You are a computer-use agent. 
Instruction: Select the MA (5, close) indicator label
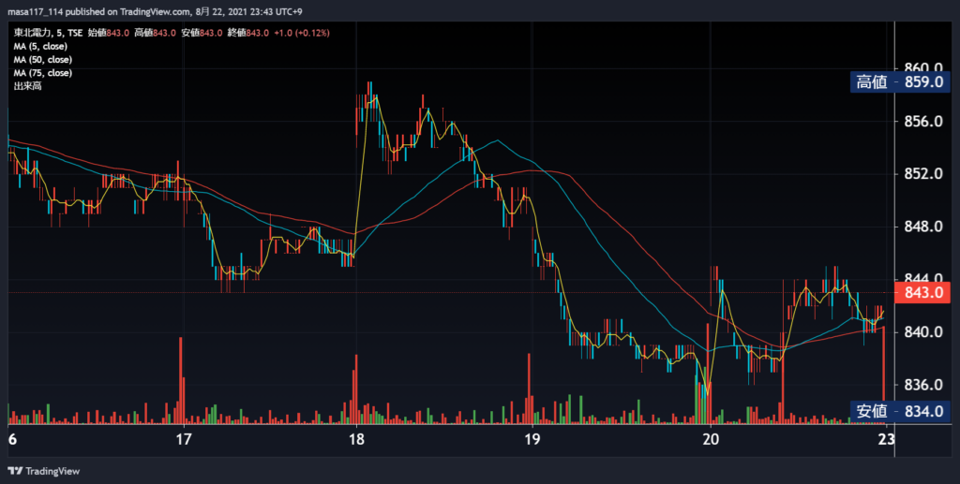[x=40, y=47]
